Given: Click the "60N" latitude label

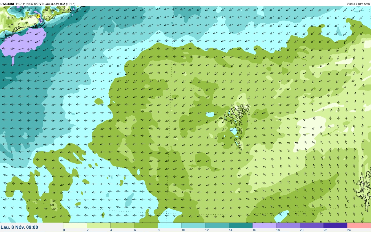Looking at the screenshot, I should [52, 205].
